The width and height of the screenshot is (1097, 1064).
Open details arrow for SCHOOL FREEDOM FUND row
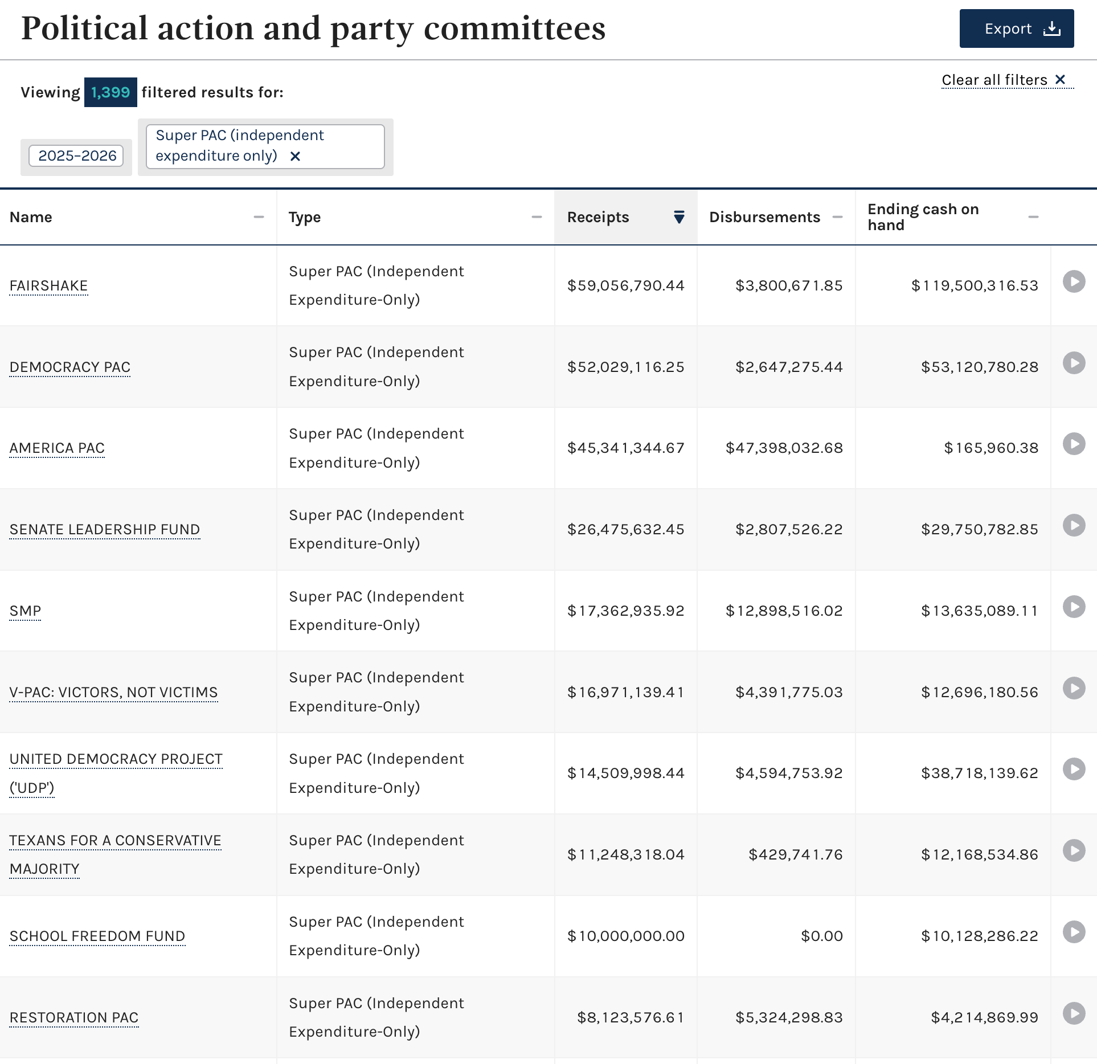click(1074, 932)
